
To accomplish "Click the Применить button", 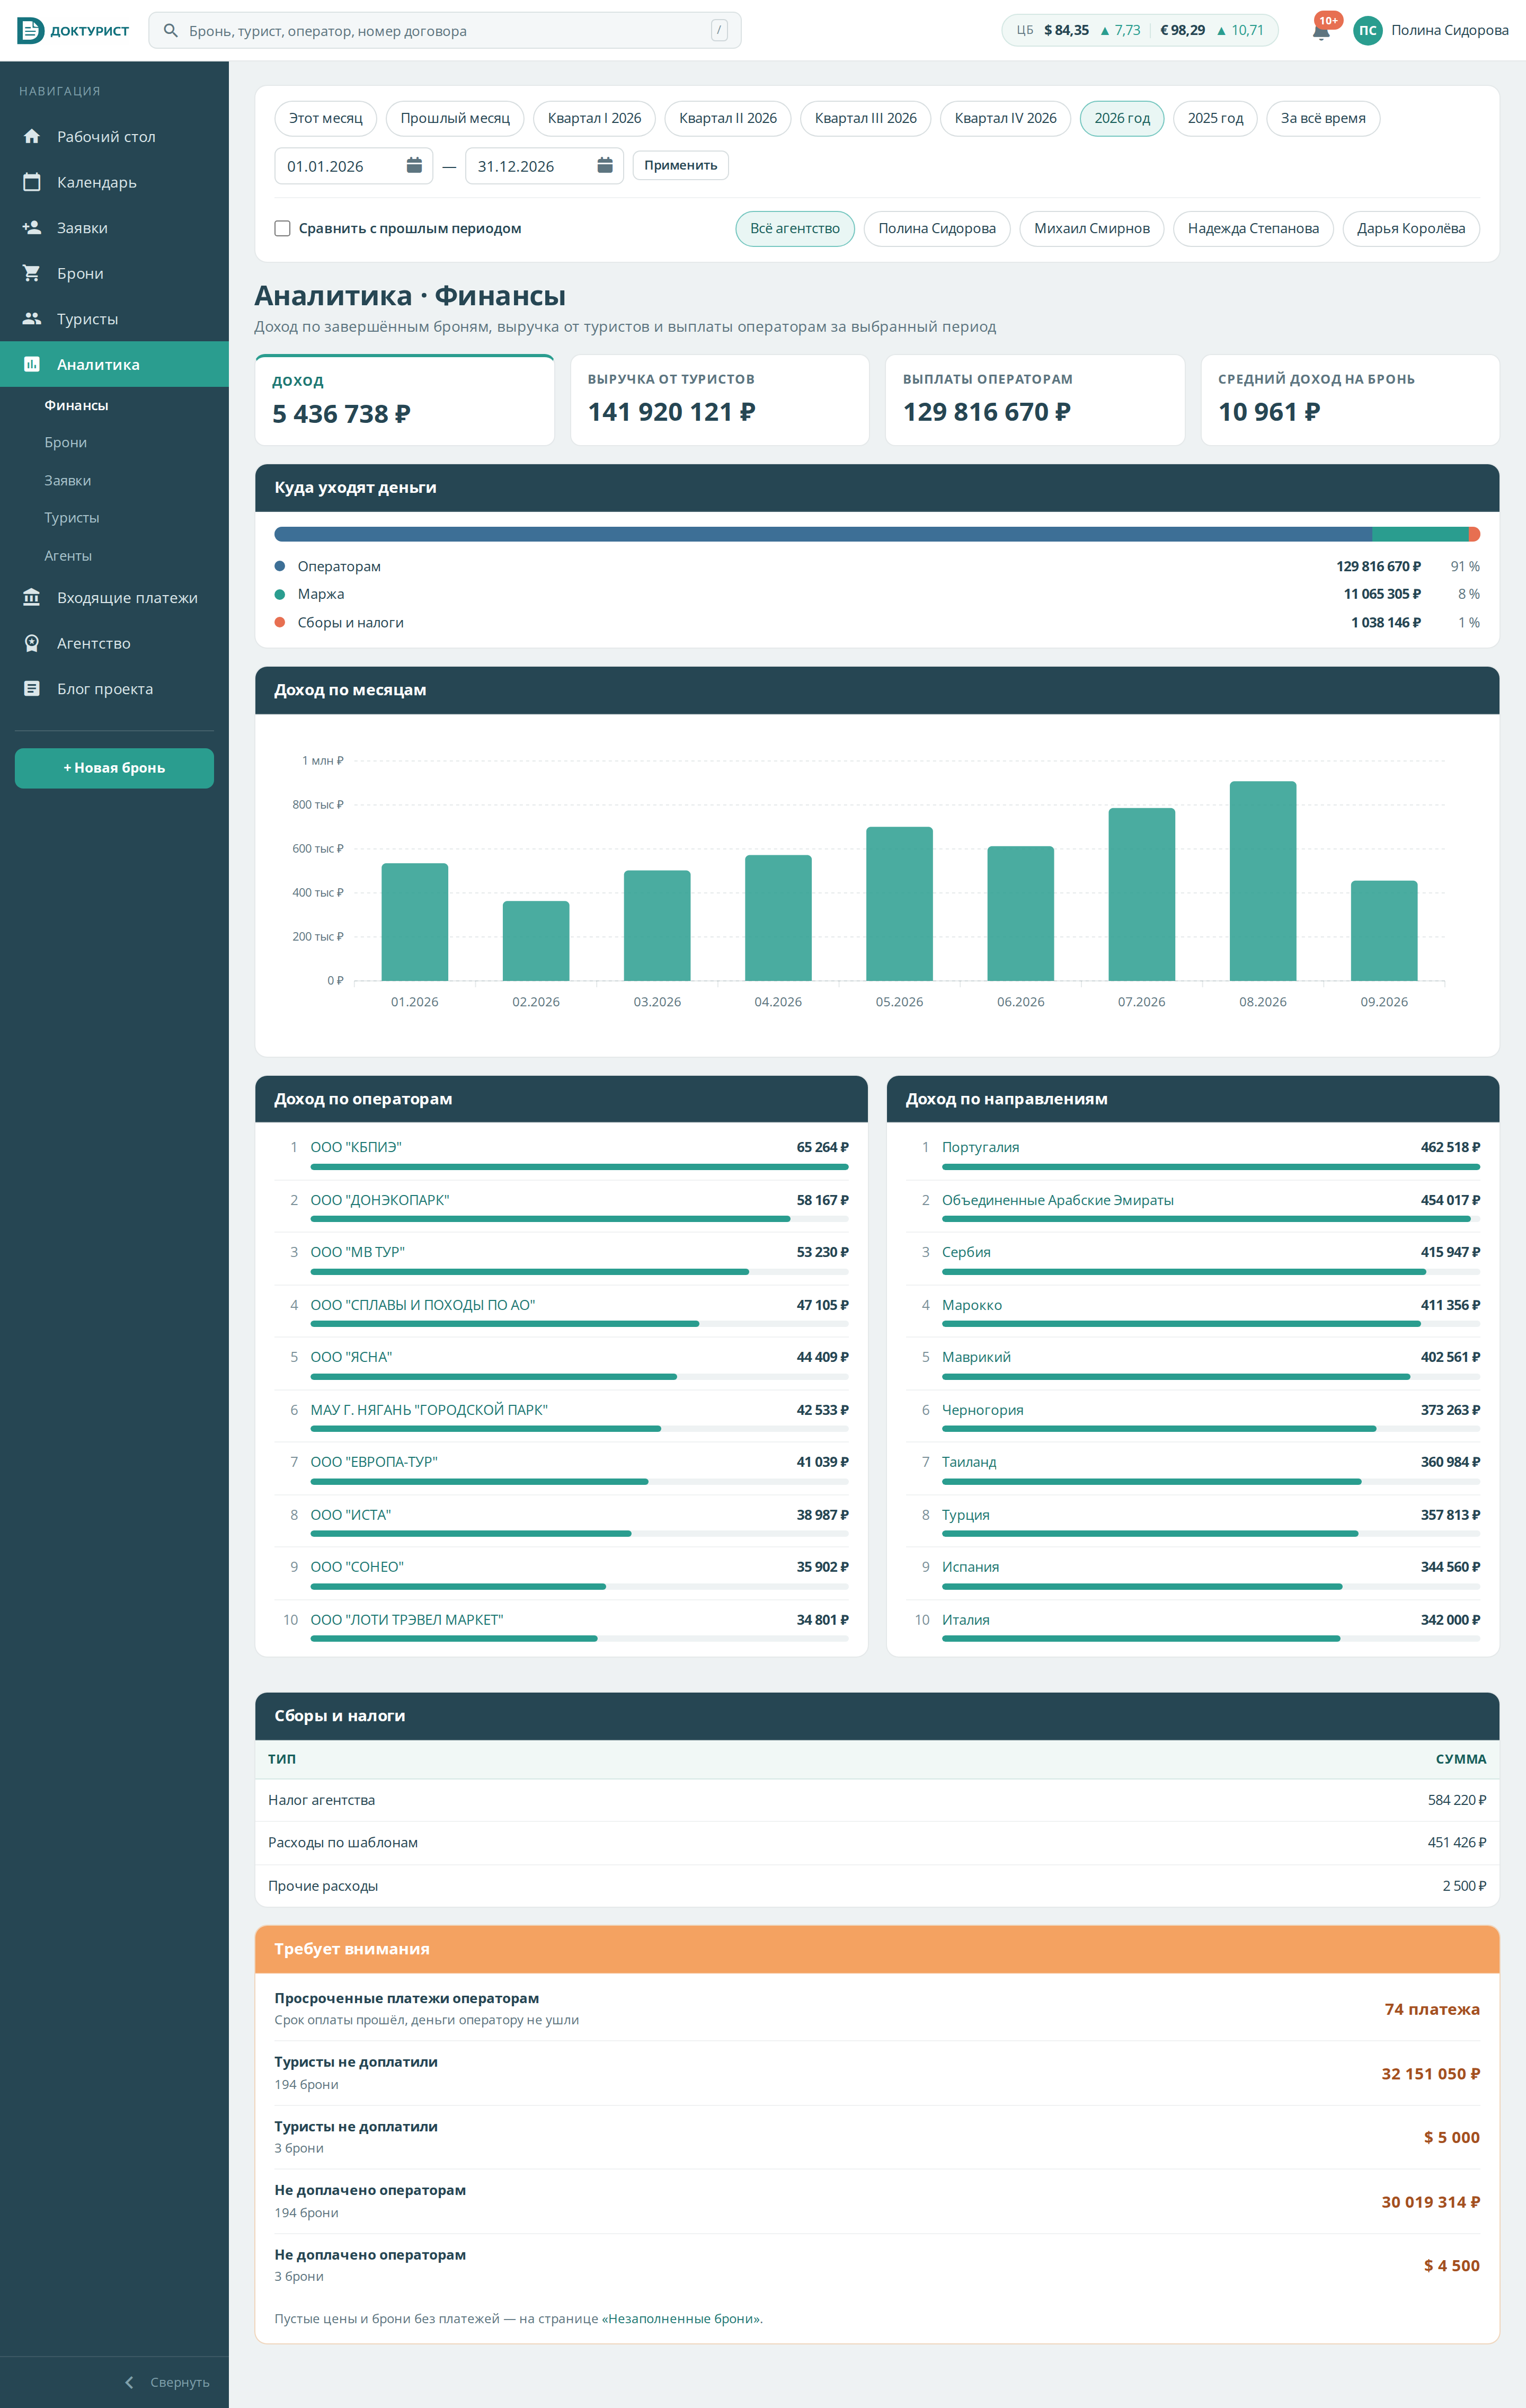I will 680,166.
